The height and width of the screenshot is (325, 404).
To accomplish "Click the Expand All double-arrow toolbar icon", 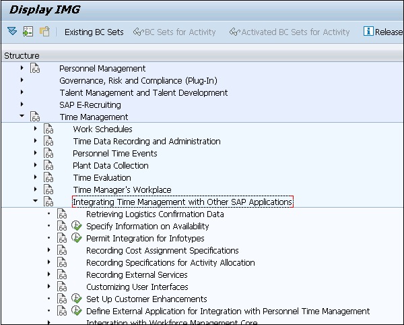I will tap(12, 32).
